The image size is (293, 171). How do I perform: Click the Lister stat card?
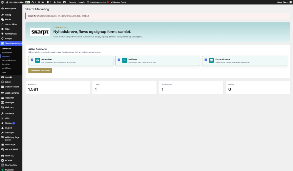(x=124, y=87)
